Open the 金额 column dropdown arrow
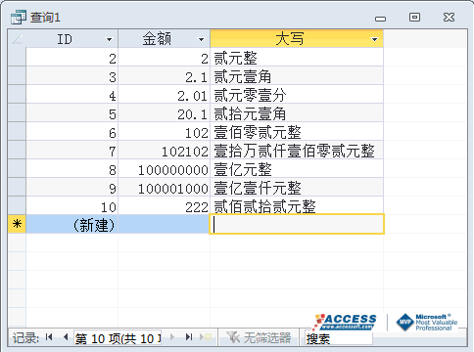This screenshot has width=474, height=352. (201, 40)
